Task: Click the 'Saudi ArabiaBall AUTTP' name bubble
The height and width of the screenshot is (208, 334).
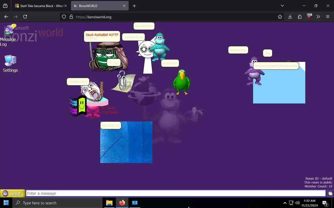Action: [102, 36]
